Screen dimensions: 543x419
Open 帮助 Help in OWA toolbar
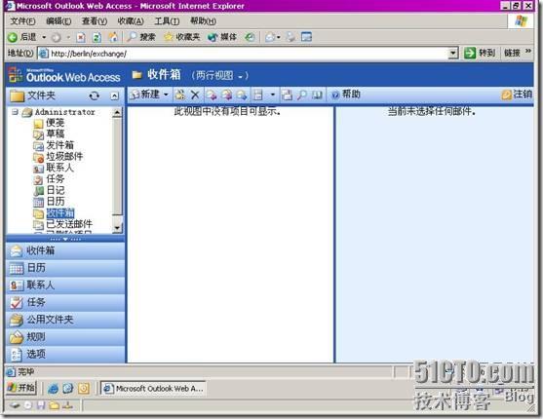pos(346,95)
